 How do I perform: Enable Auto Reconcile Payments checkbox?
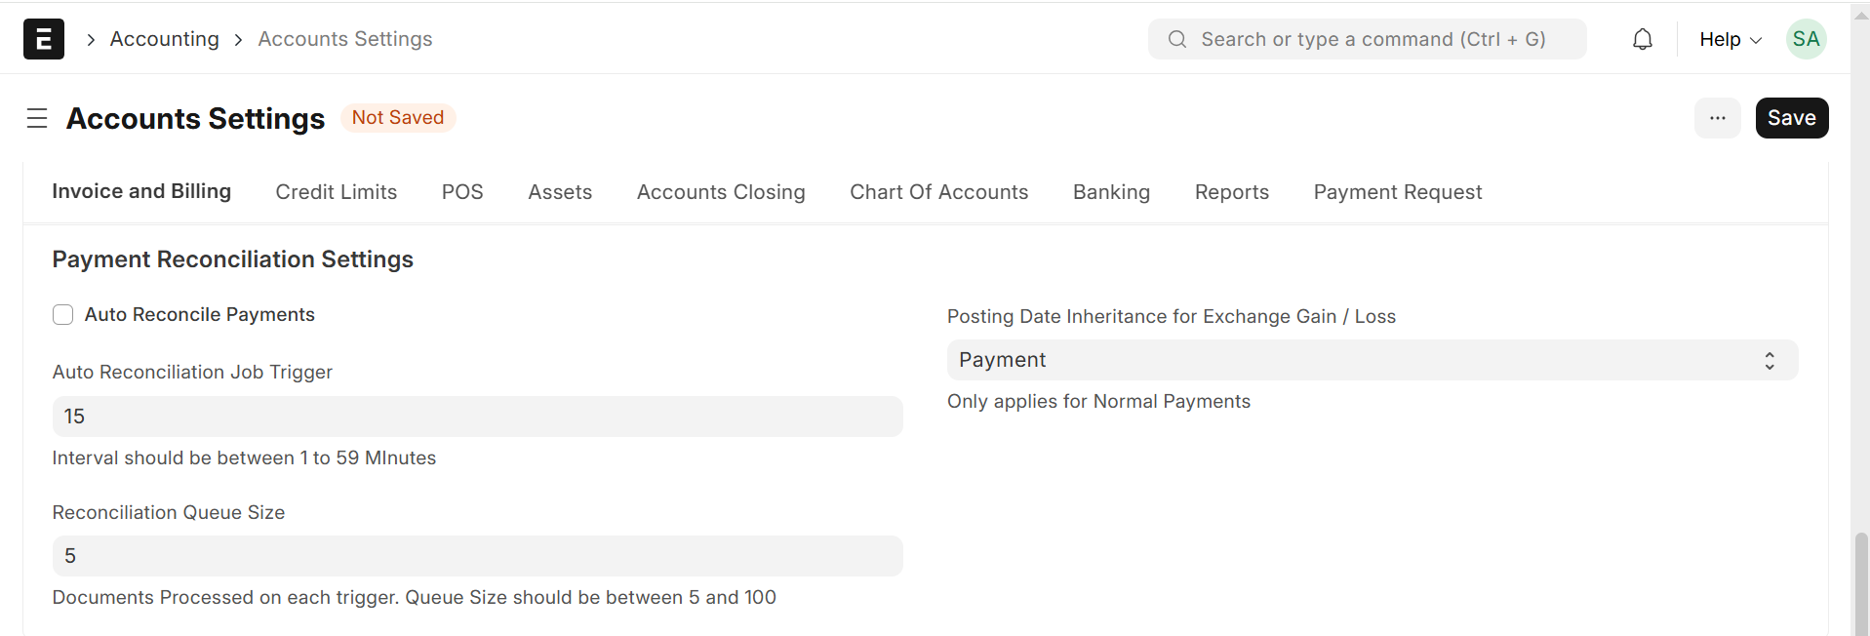[63, 315]
